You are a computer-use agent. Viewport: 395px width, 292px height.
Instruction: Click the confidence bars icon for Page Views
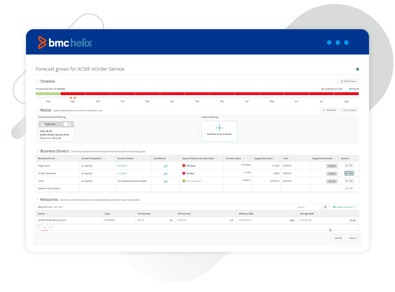click(x=166, y=166)
